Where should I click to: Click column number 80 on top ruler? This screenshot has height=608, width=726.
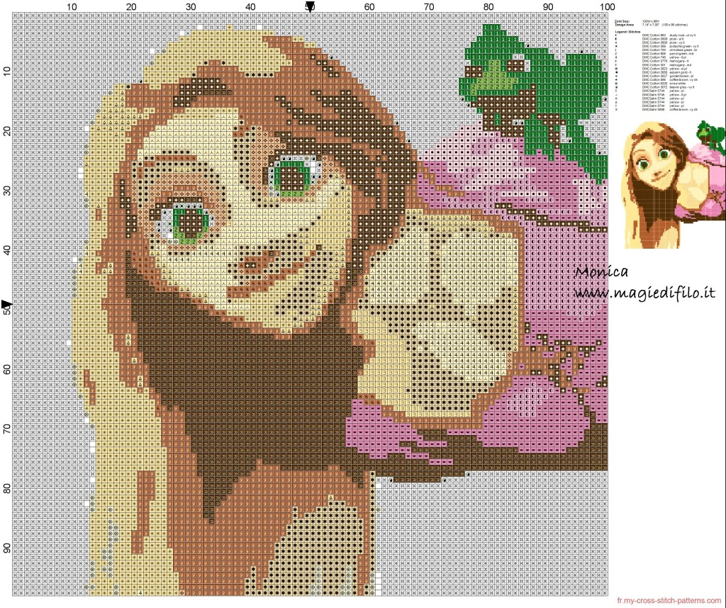(488, 7)
